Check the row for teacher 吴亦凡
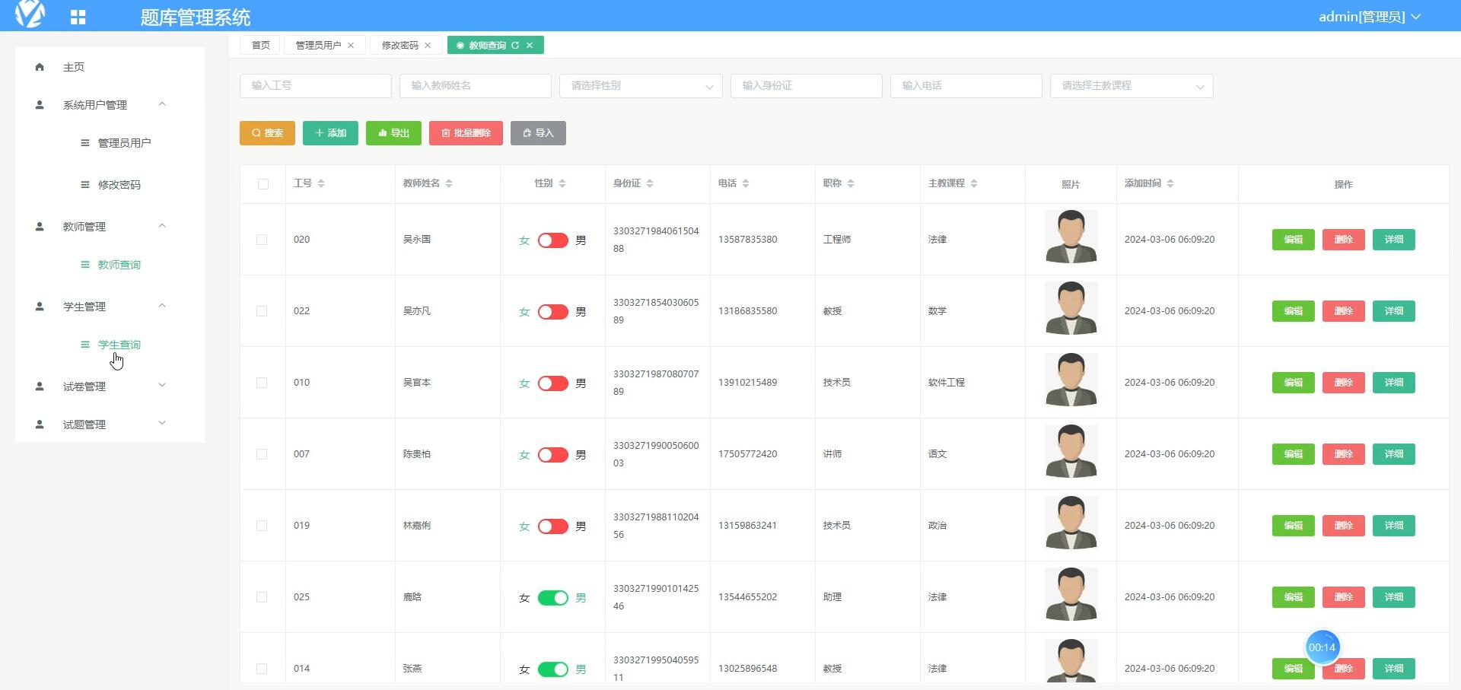1461x690 pixels. 262,311
